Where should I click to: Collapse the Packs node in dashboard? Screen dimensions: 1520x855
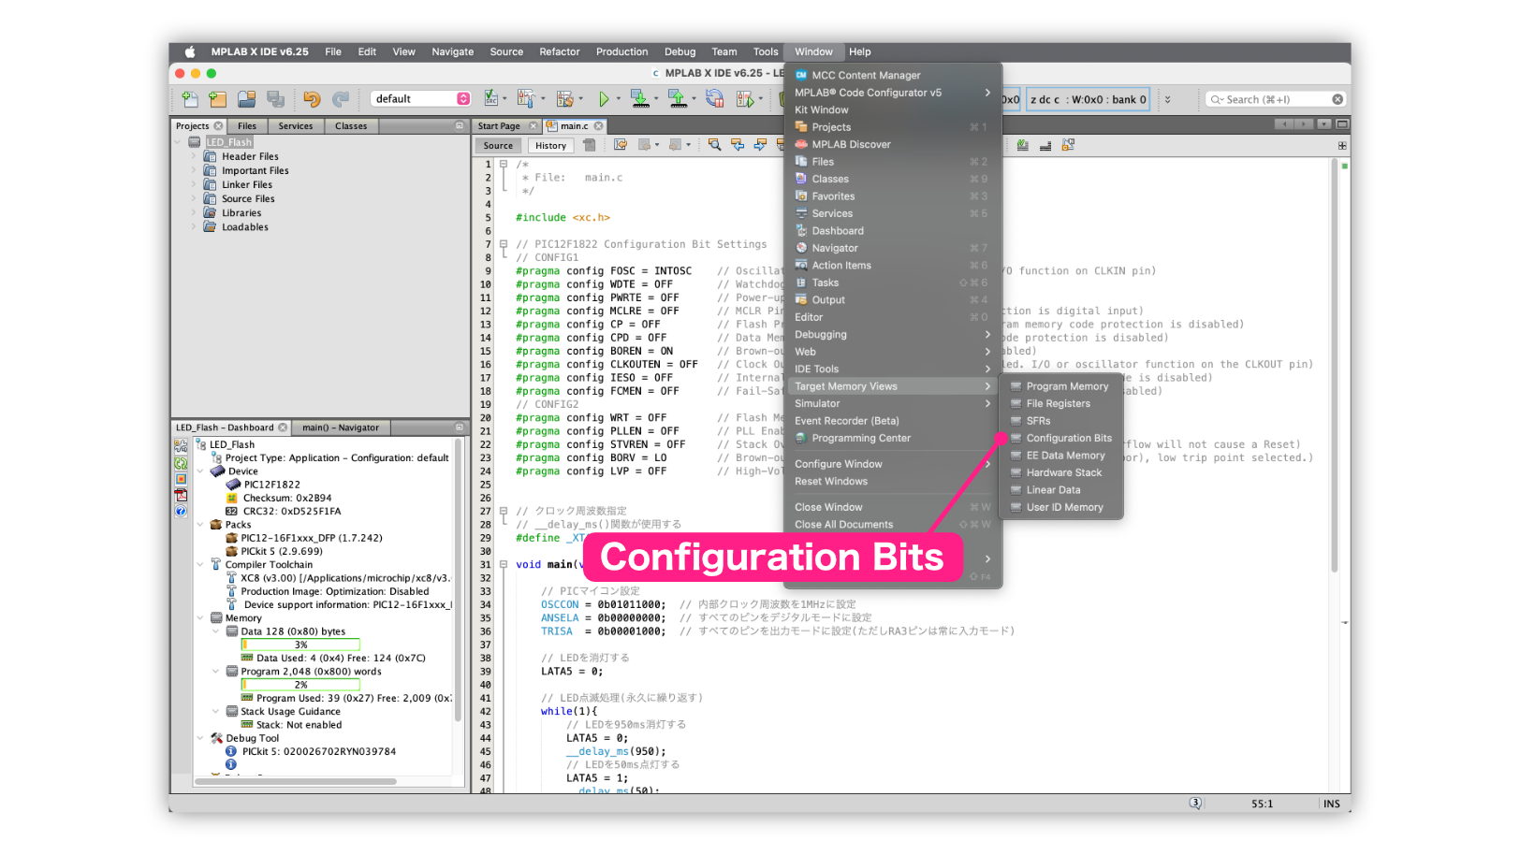coord(200,525)
